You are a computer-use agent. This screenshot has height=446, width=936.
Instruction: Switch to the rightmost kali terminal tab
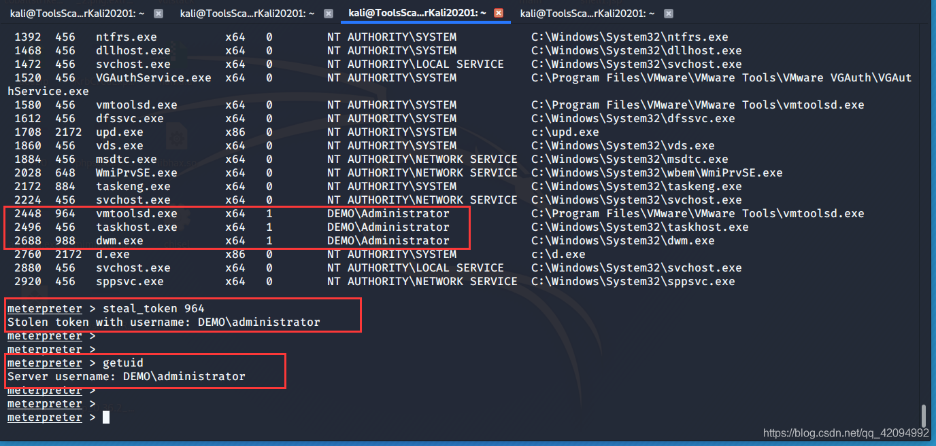[x=587, y=13]
